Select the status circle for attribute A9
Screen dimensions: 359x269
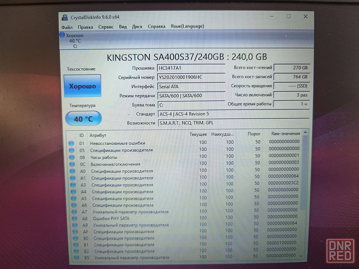click(75, 225)
